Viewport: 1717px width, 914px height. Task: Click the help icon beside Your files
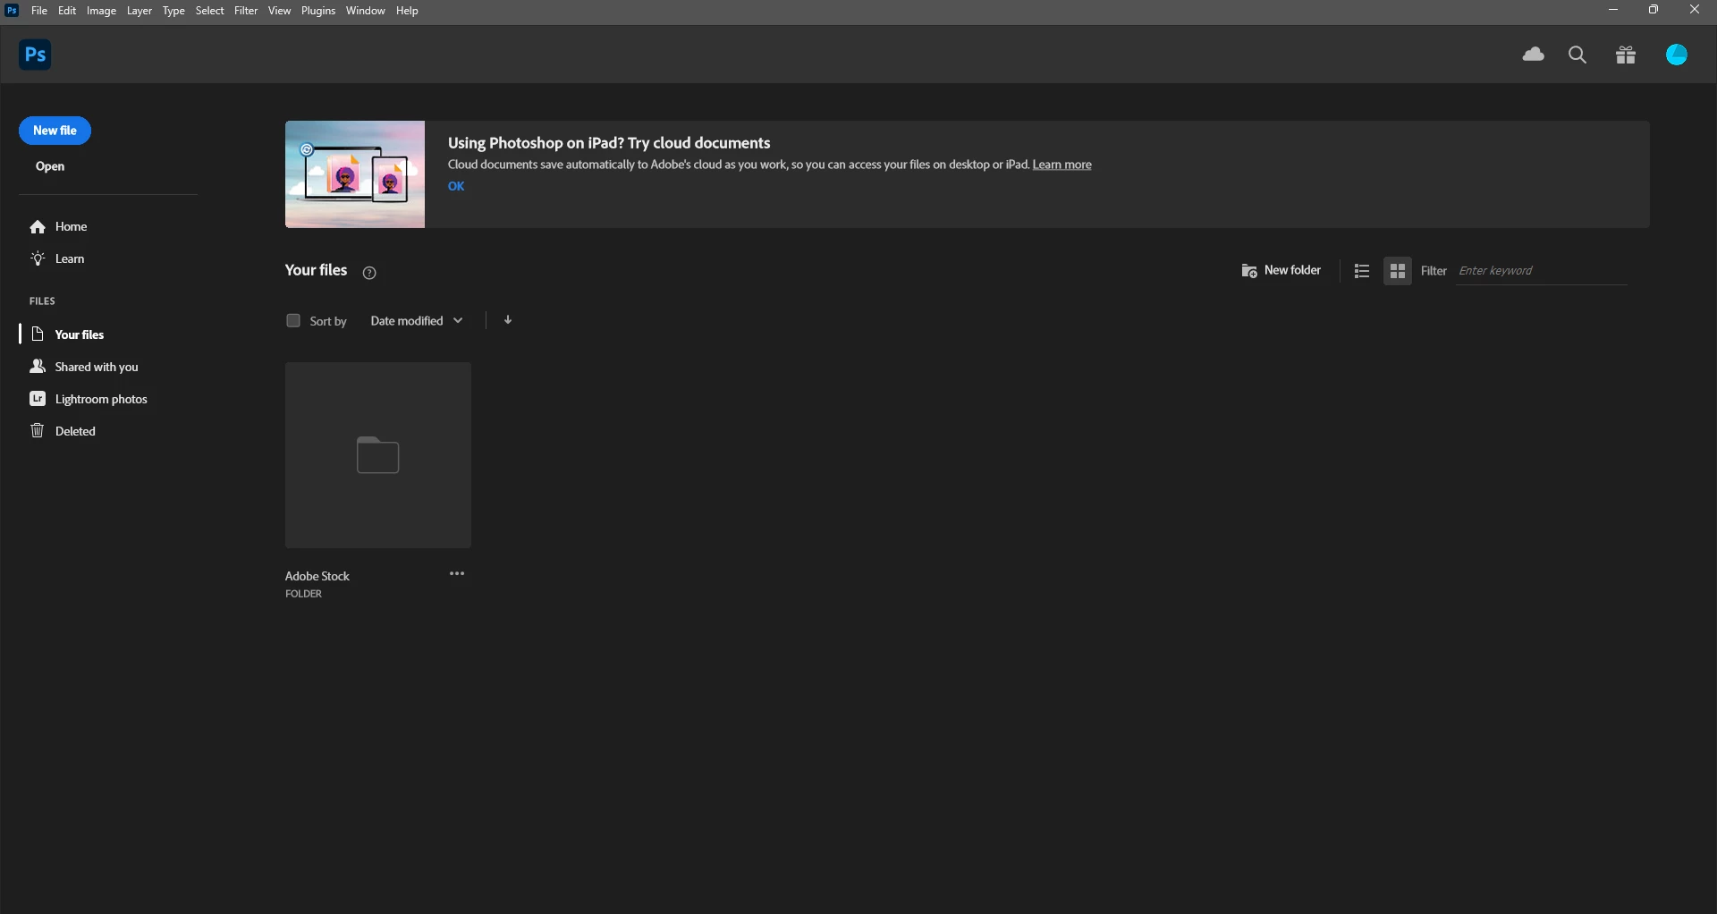(x=369, y=273)
